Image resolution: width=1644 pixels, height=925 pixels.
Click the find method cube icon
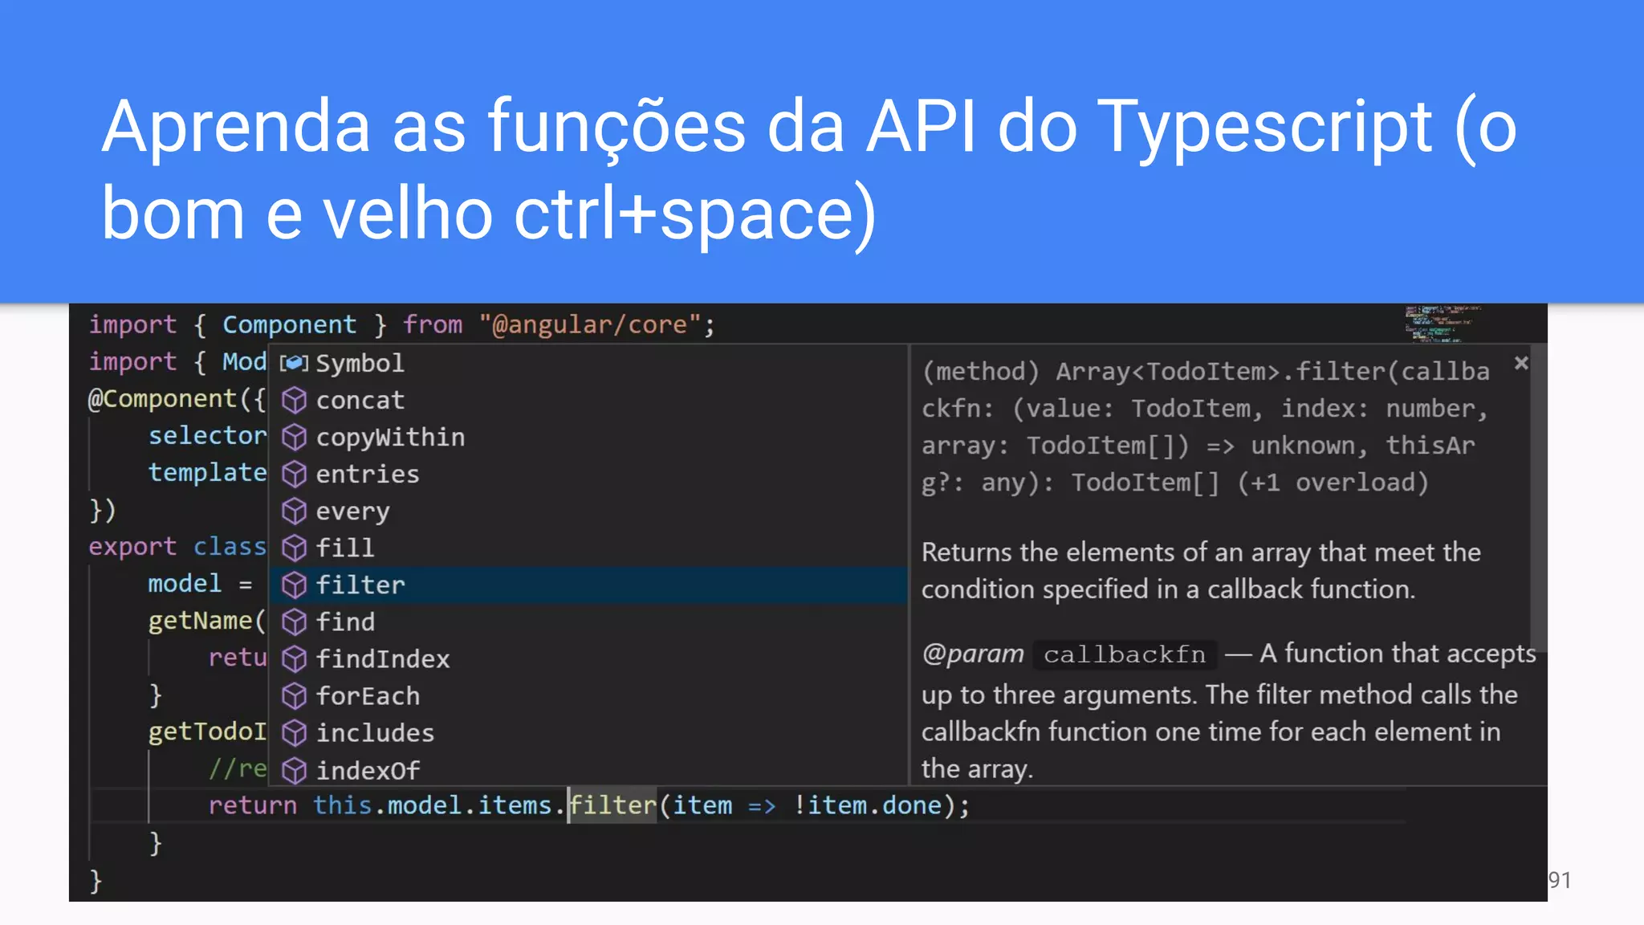[x=295, y=621]
